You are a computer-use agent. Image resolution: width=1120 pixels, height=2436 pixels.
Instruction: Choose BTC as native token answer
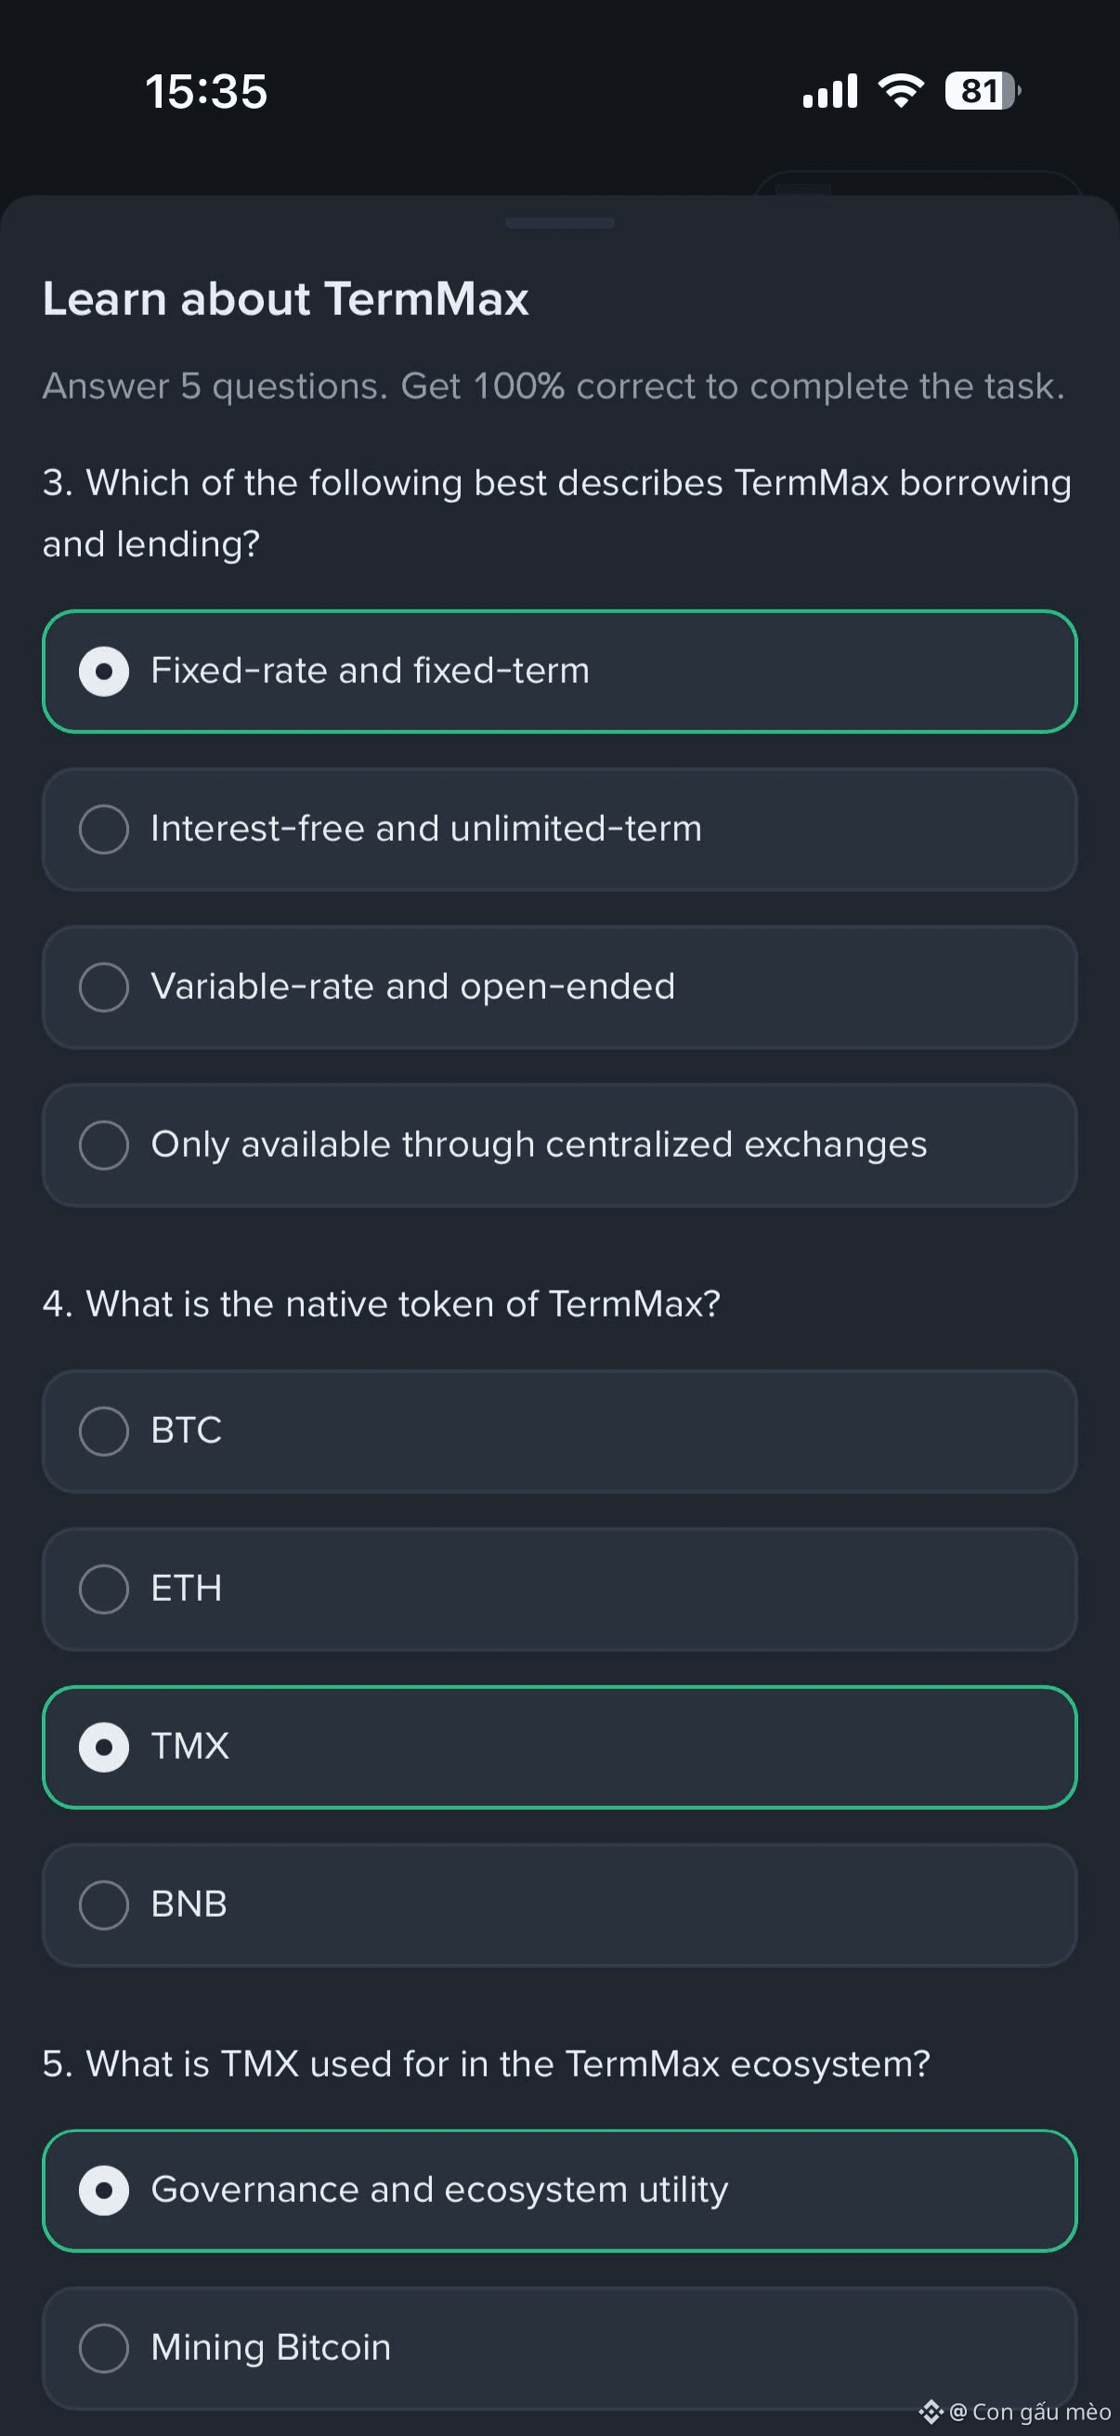(x=559, y=1431)
